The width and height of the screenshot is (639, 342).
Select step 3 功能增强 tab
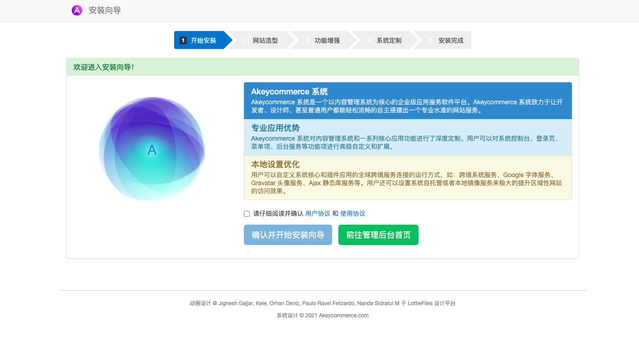point(323,40)
